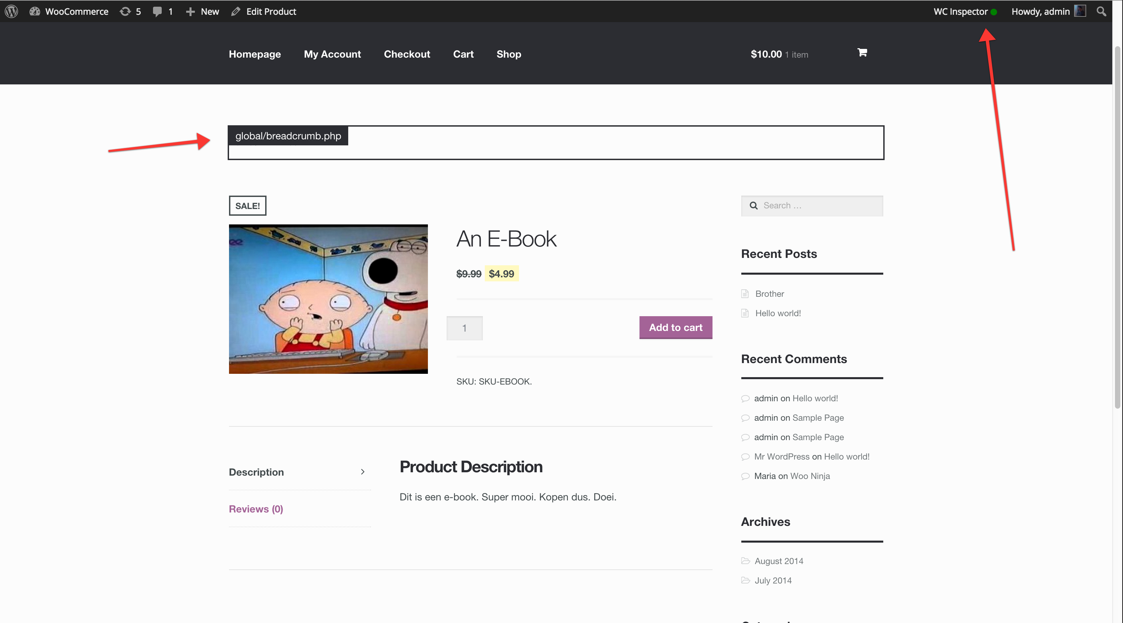Open Mr WordPress commenter link
The width and height of the screenshot is (1123, 623).
pos(782,457)
